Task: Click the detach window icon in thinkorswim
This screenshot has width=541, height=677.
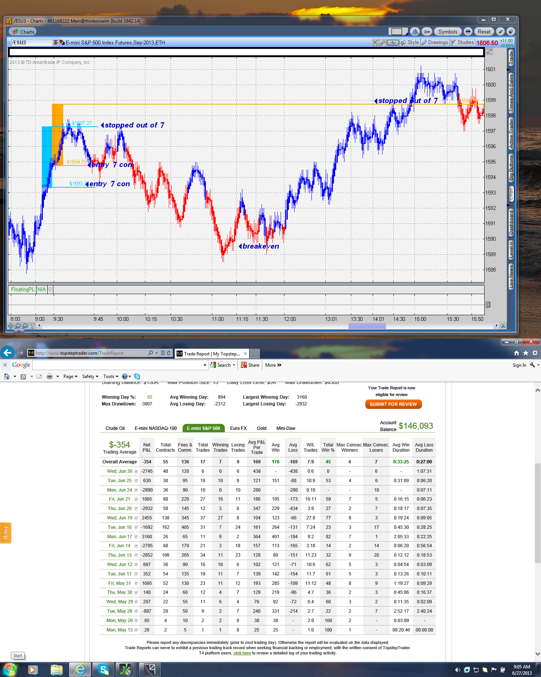Action: [x=510, y=32]
